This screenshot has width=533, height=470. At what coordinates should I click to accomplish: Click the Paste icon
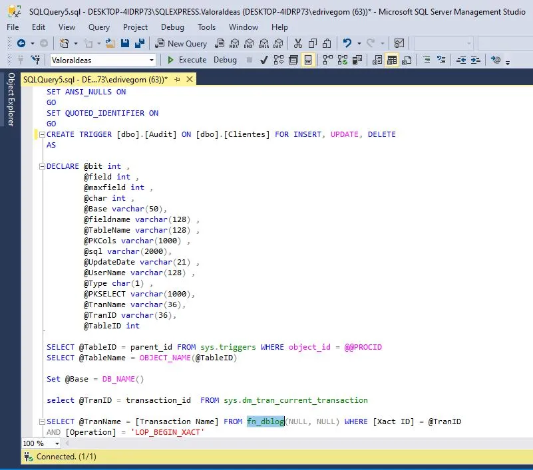click(327, 43)
